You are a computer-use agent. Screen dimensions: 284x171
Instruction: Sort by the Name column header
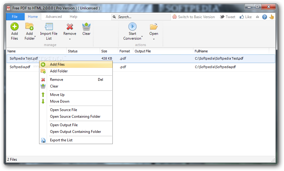click(x=36, y=51)
